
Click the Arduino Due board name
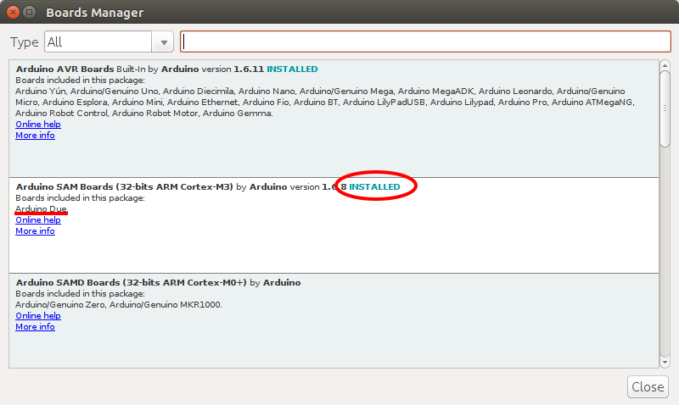point(41,208)
